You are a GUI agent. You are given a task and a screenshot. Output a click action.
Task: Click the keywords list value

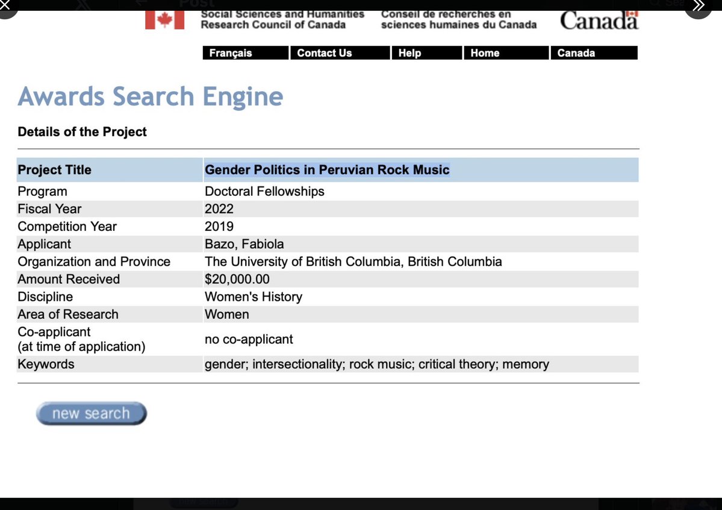coord(376,364)
